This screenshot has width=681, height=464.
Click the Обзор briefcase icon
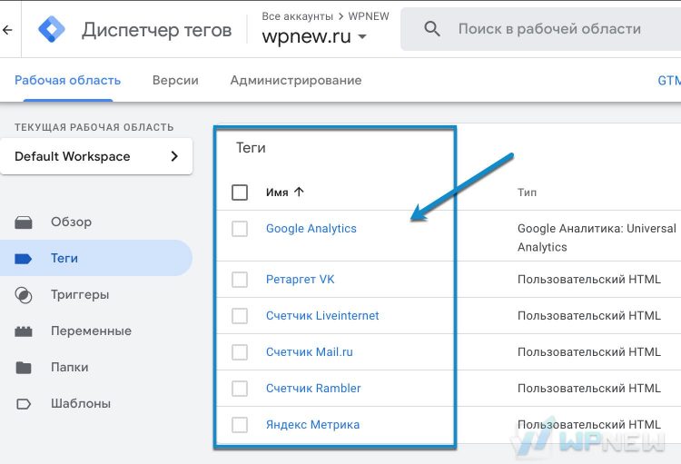coord(24,222)
